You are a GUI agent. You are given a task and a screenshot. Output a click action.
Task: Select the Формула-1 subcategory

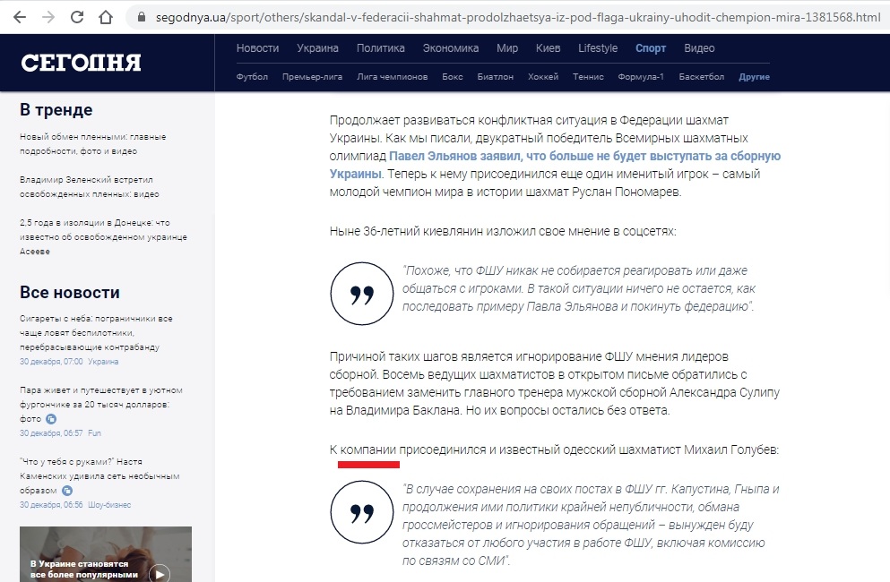[x=641, y=77]
